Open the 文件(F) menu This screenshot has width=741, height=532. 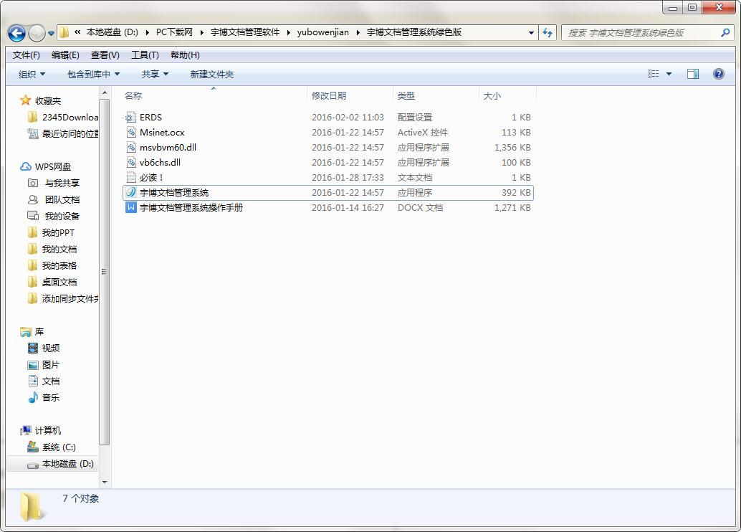coord(27,55)
